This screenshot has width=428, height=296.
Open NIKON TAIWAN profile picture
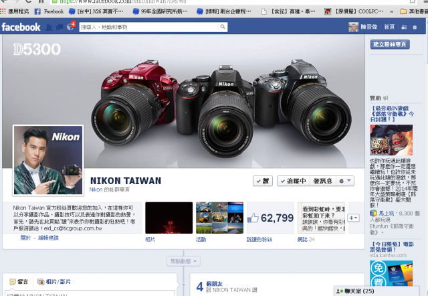pyautogui.click(x=48, y=160)
